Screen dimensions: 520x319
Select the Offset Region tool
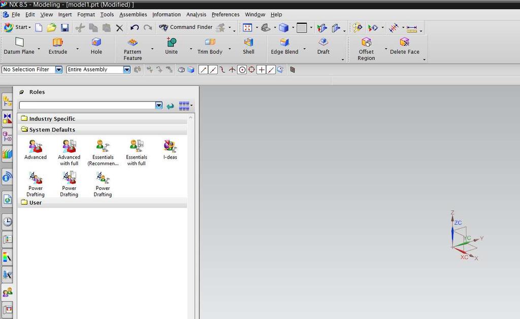tap(366, 49)
